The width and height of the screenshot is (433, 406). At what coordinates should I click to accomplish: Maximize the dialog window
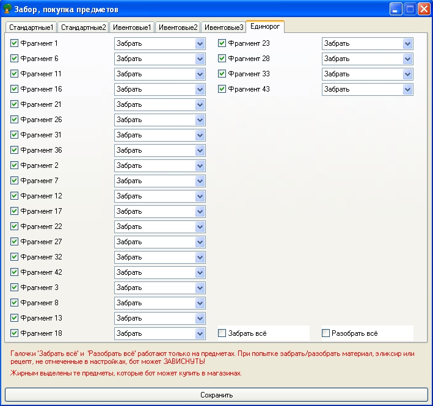pyautogui.click(x=410, y=9)
